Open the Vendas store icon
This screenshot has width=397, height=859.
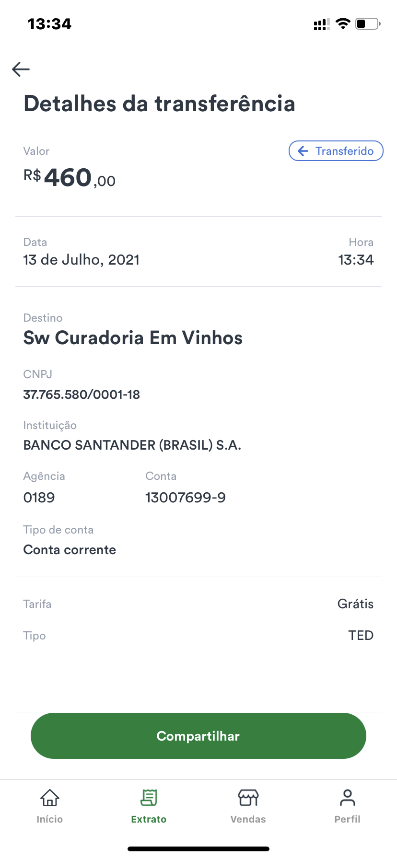coord(248,798)
